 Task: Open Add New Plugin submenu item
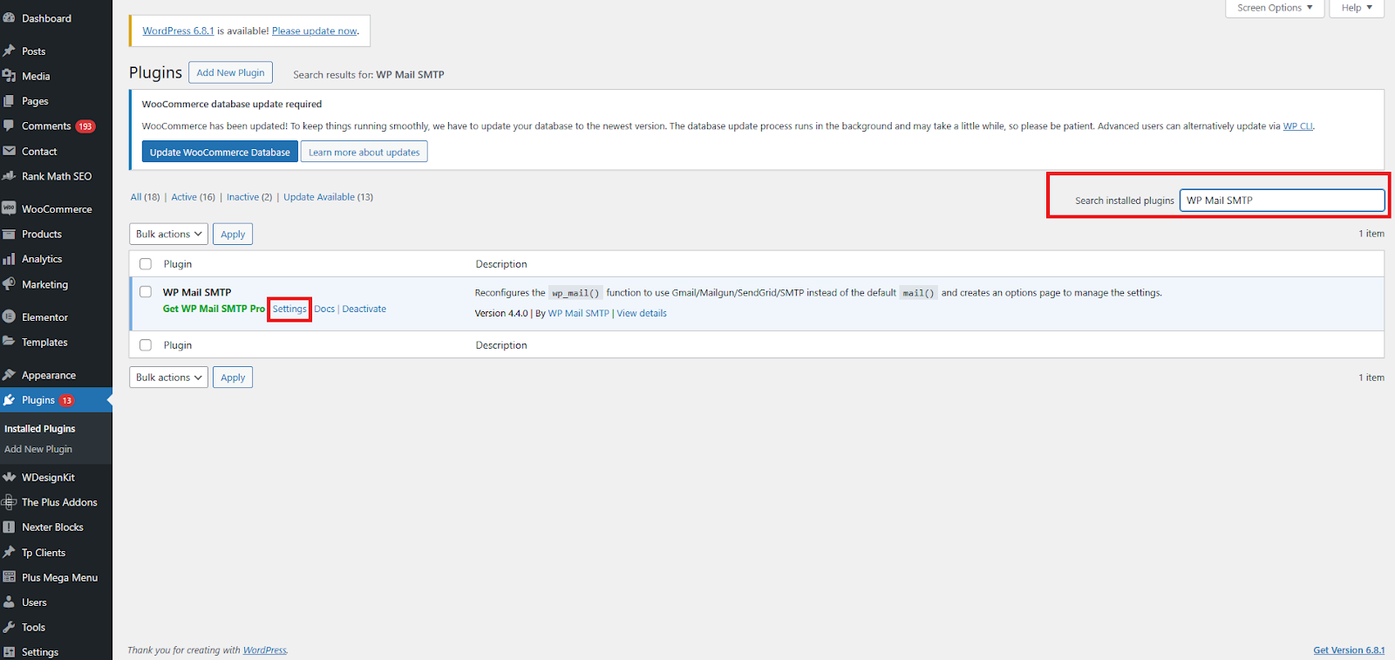(x=38, y=449)
